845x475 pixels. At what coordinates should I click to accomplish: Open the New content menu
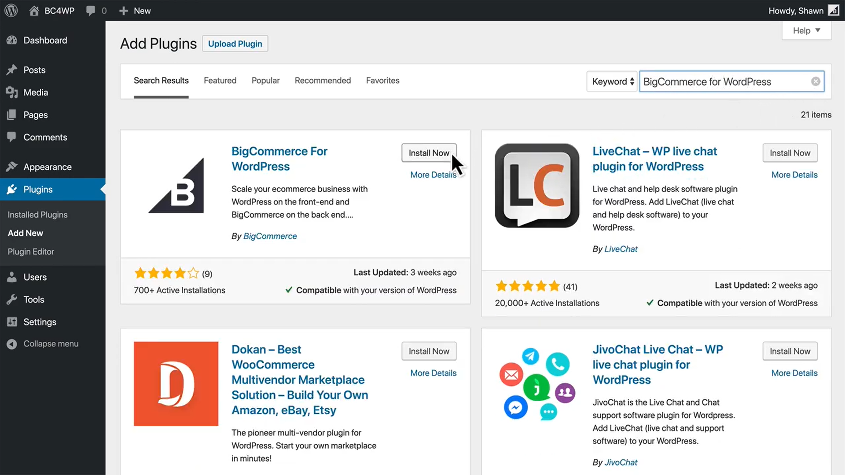click(135, 11)
